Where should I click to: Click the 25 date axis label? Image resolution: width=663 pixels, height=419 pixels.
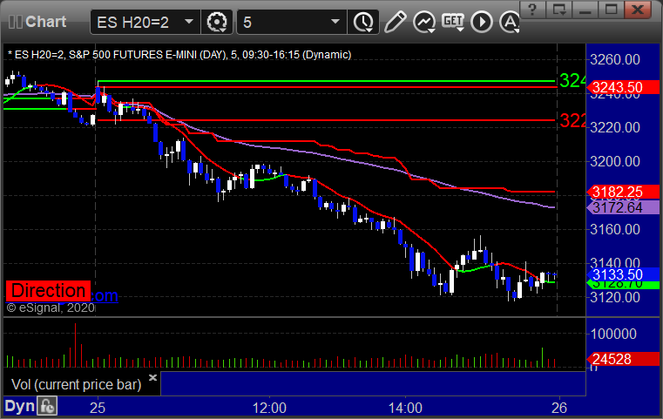coord(98,408)
